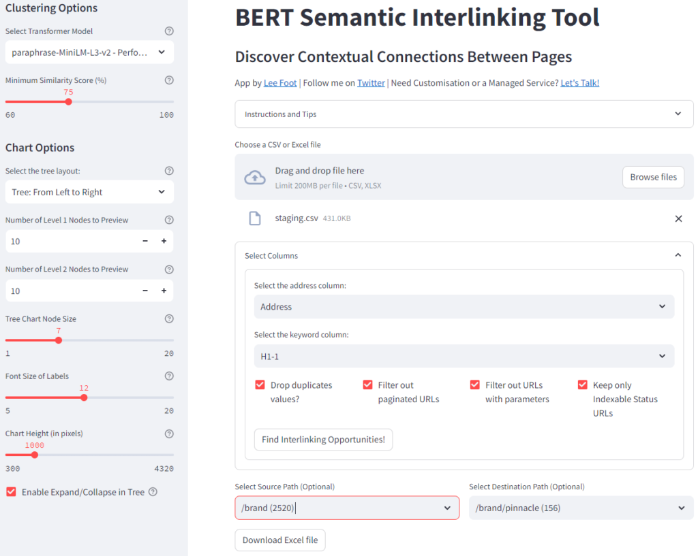Open help for Font Size of Labels
This screenshot has width=698, height=556.
pos(169,376)
